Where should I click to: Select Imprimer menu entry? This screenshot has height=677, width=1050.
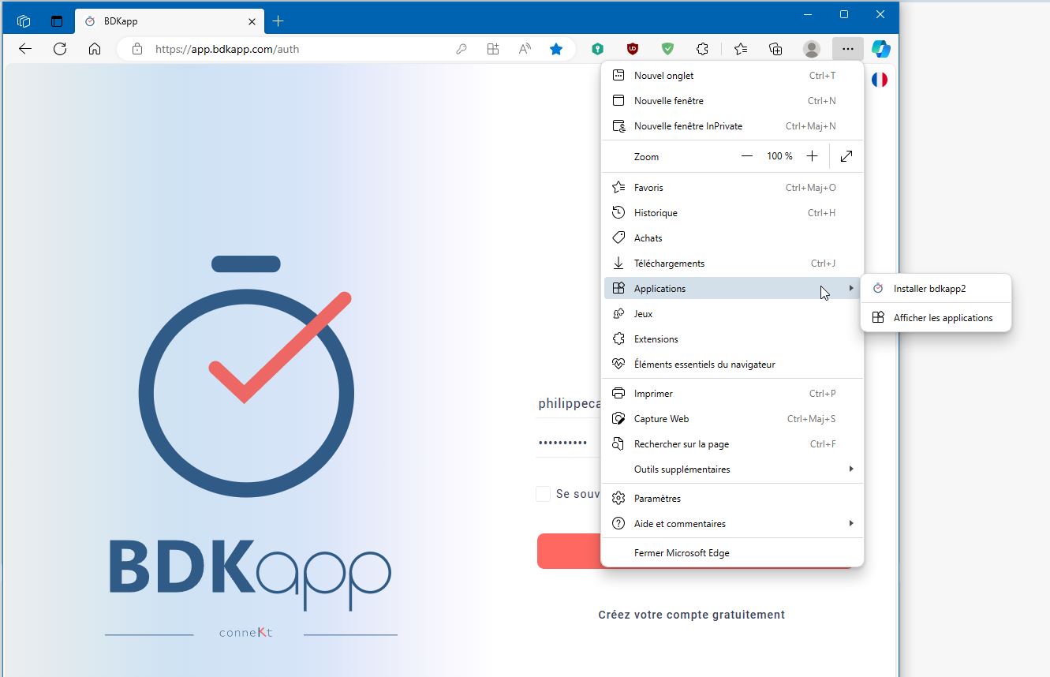tap(732, 394)
